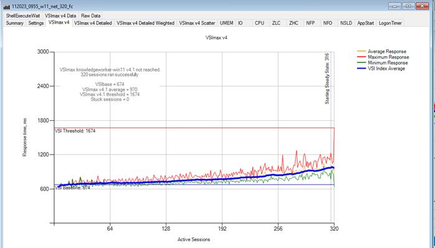Click the Minimum Response legend swatch
435x248 pixels.
point(361,63)
